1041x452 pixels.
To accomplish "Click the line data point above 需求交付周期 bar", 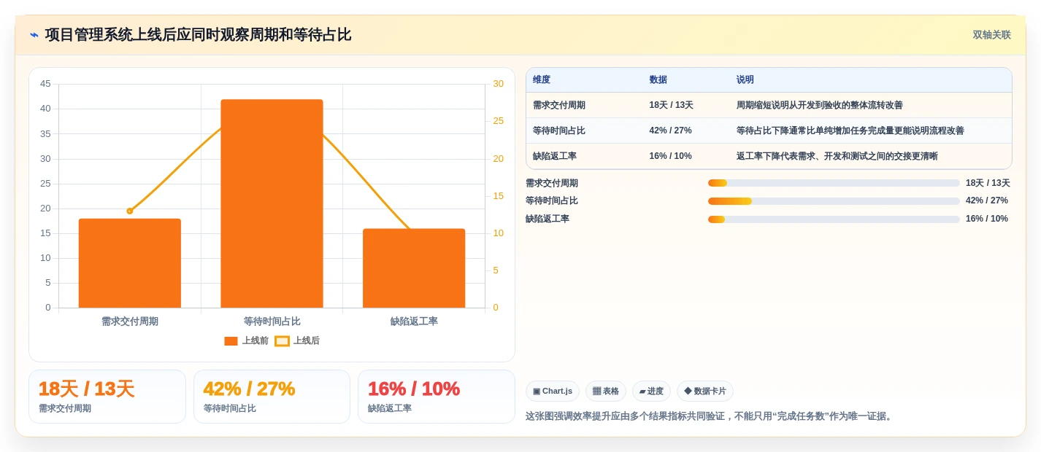I will pos(130,211).
